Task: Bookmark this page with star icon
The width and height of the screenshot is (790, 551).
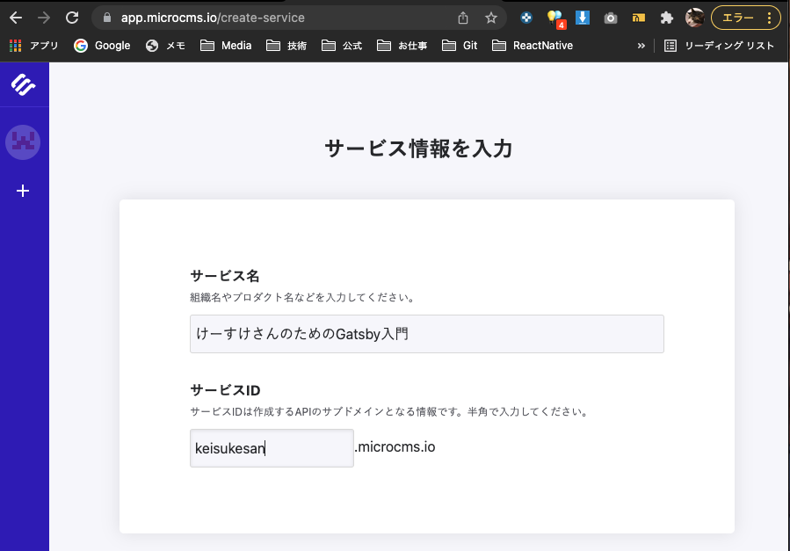Action: pos(491,18)
